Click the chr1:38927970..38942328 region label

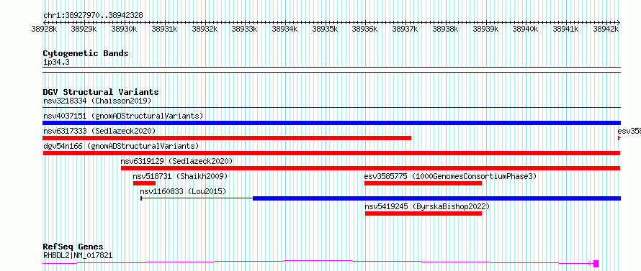93,15
